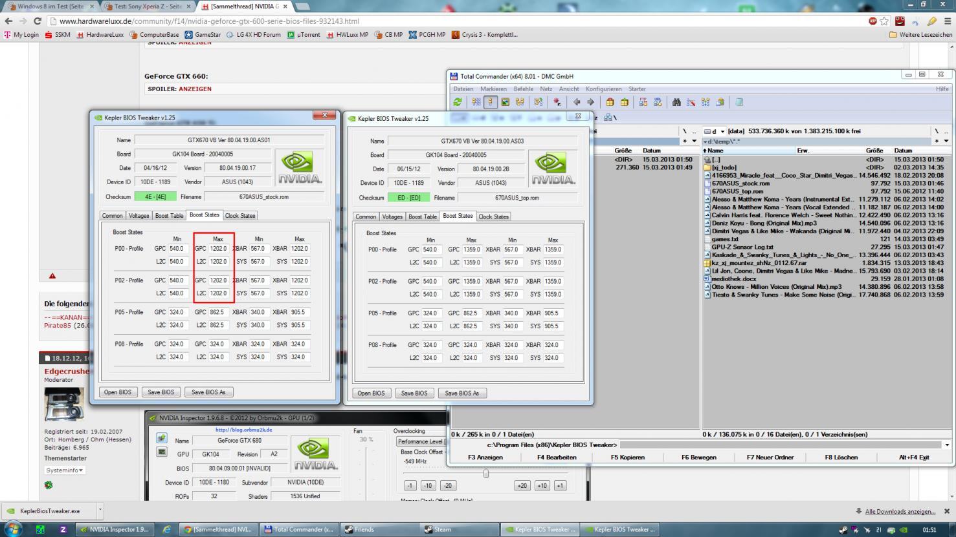Click the lower-left monitor icon in NVIDIA Inspector
956x537 pixels.
point(162,452)
